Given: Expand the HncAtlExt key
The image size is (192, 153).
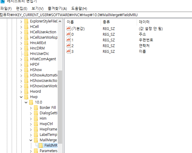Looking at the screenshot, I should [21, 43].
